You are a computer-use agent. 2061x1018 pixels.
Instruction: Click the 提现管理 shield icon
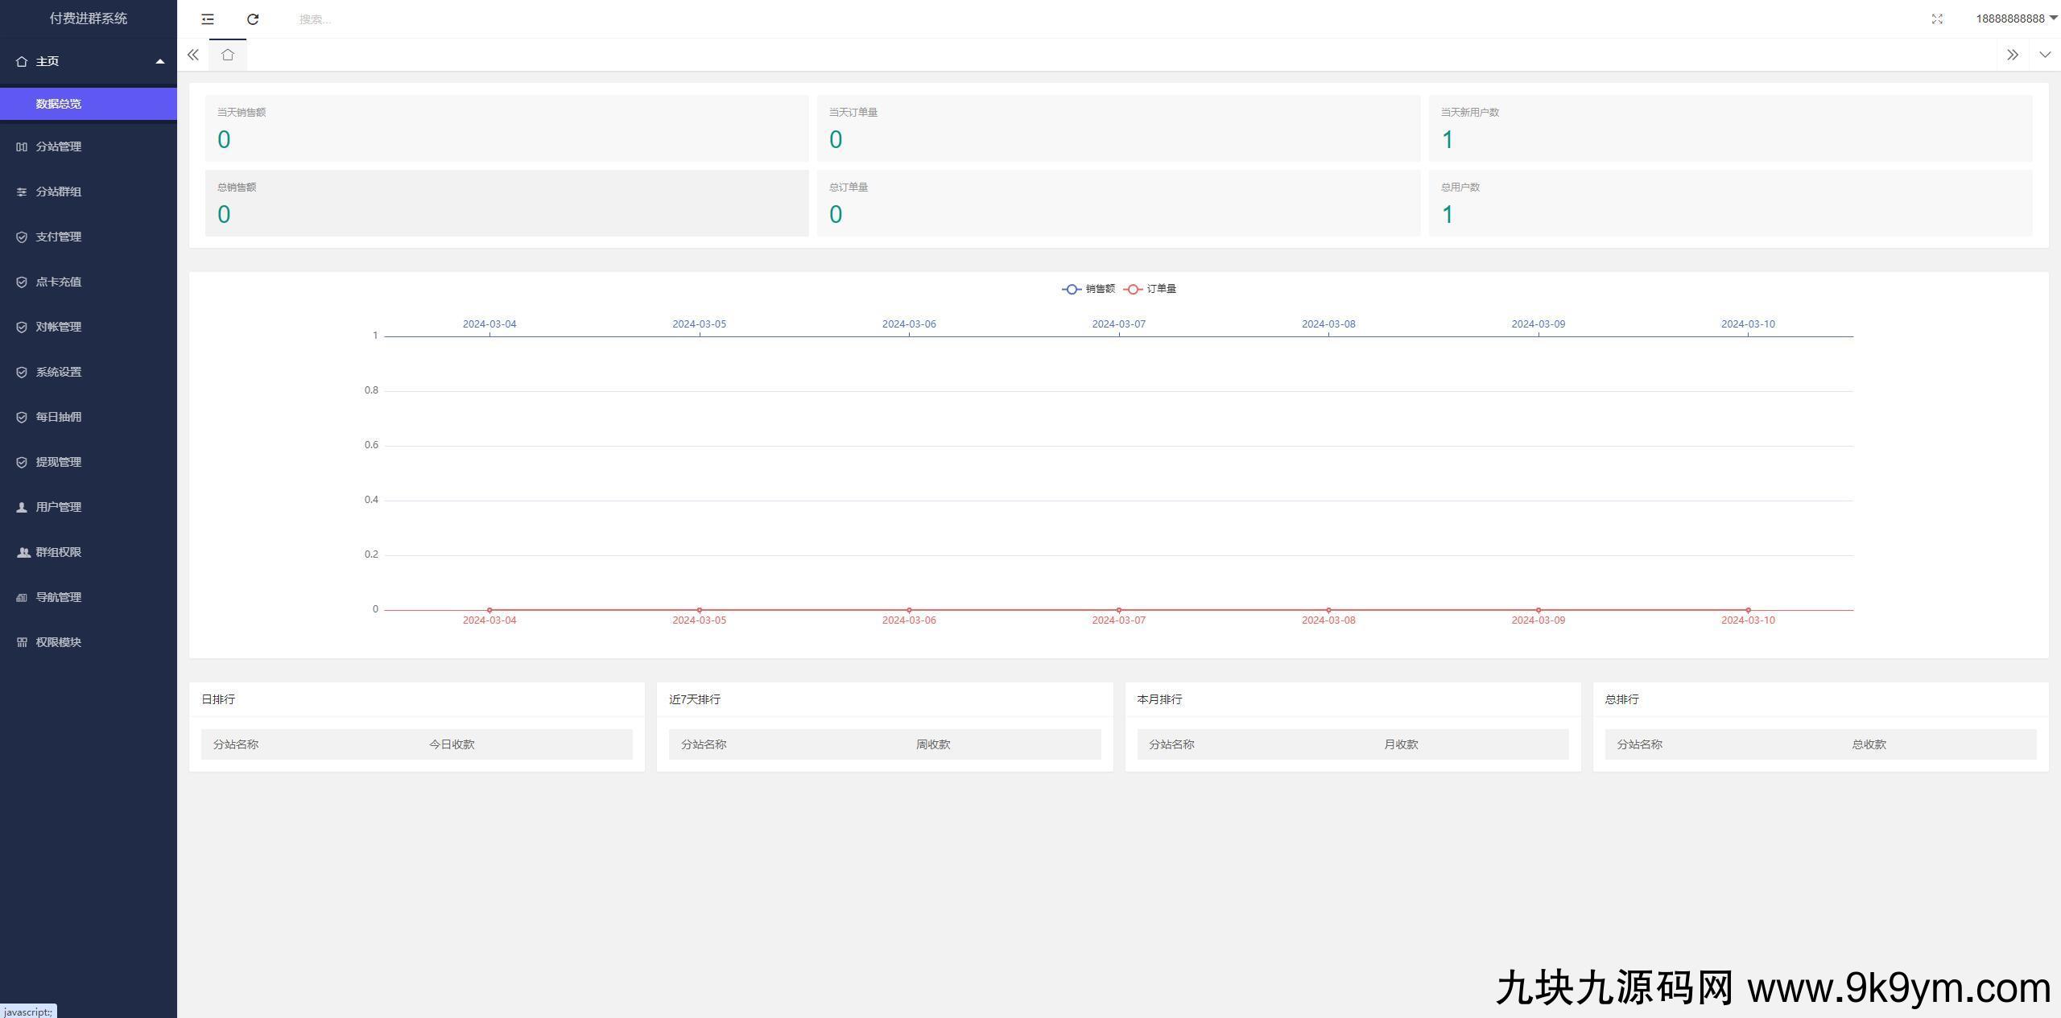(x=22, y=462)
